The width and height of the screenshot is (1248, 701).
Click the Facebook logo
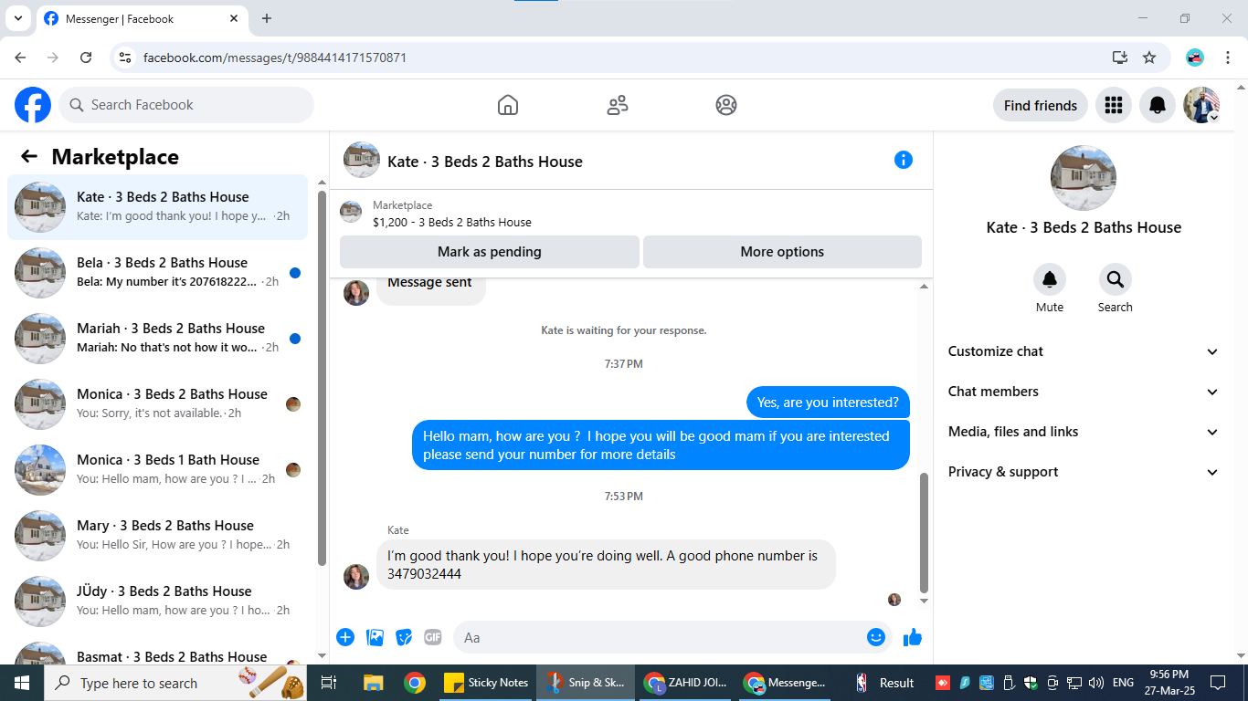point(33,105)
